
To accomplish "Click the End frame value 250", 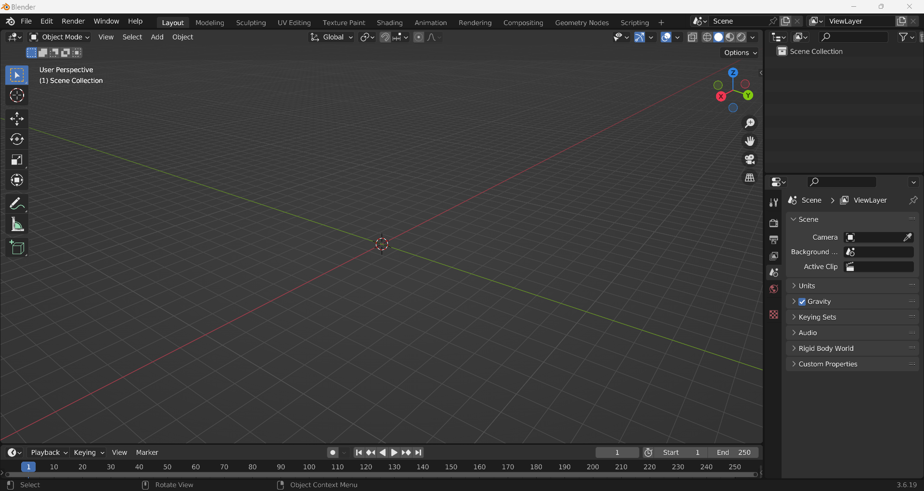I will click(733, 452).
